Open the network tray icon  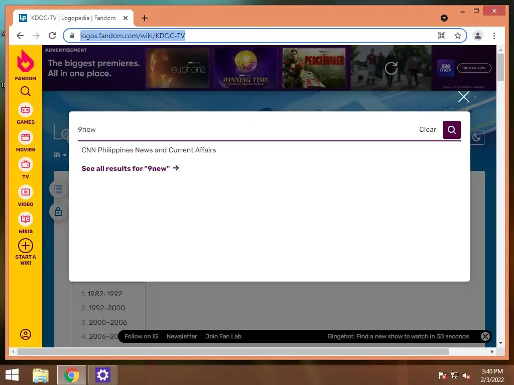tap(455, 375)
